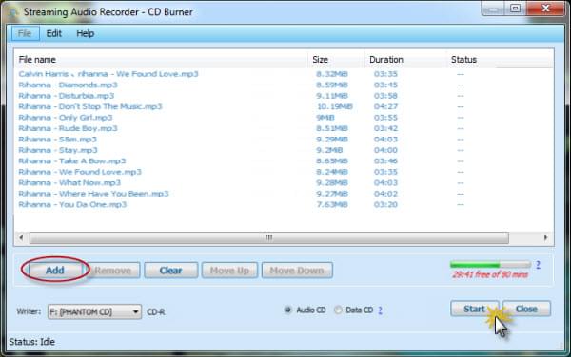Click the Move Up button
The width and height of the screenshot is (571, 357).
(x=229, y=271)
